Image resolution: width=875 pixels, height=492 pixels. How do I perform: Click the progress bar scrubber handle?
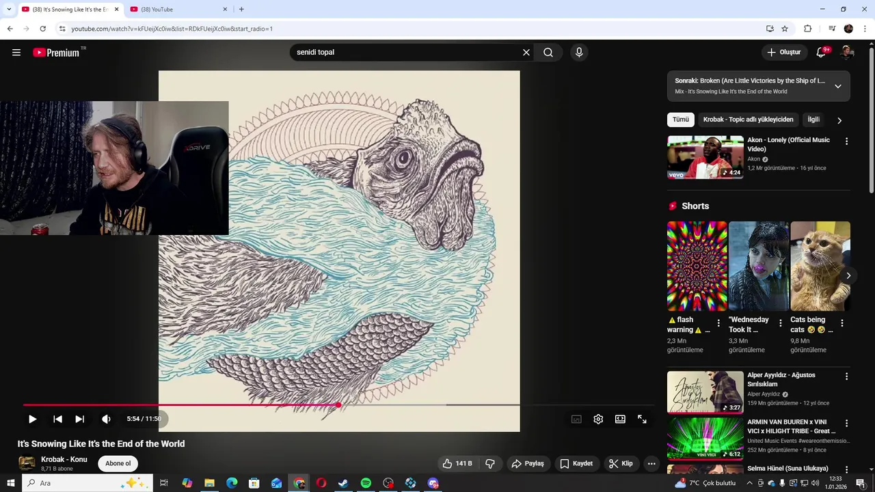point(338,405)
